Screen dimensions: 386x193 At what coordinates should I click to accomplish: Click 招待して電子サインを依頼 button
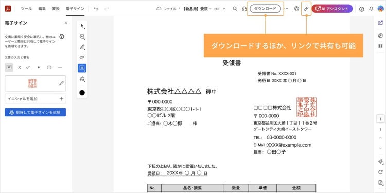click(35, 112)
